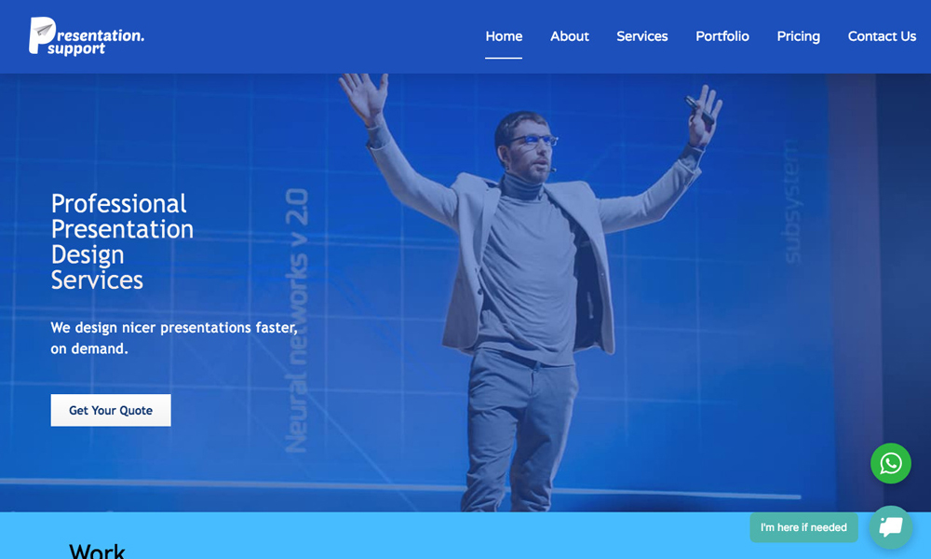This screenshot has width=931, height=559.
Task: Click the "Neural networks v 2.0" background text
Action: [296, 321]
